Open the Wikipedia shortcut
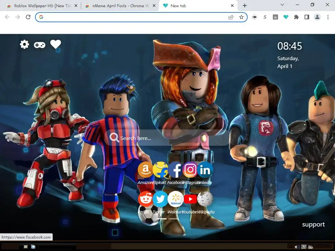335x251 pixels. 205,199
